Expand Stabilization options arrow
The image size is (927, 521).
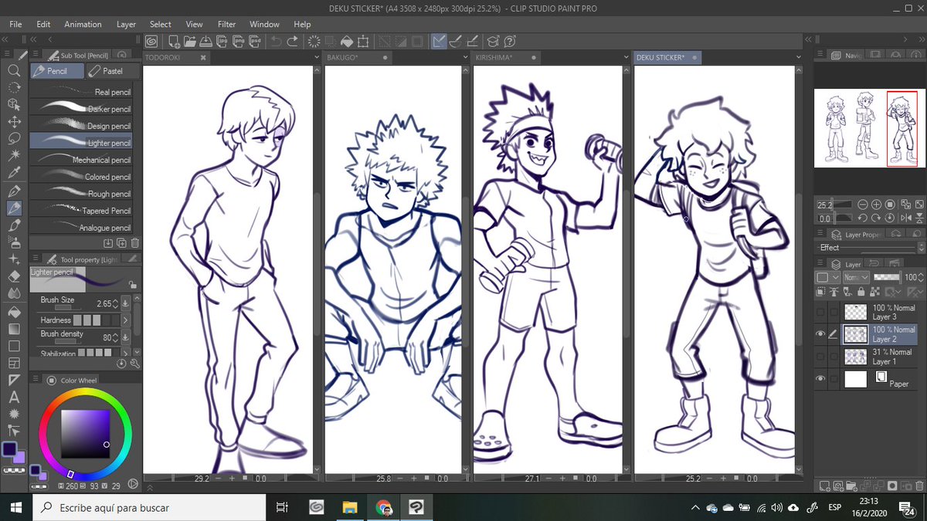pos(125,353)
